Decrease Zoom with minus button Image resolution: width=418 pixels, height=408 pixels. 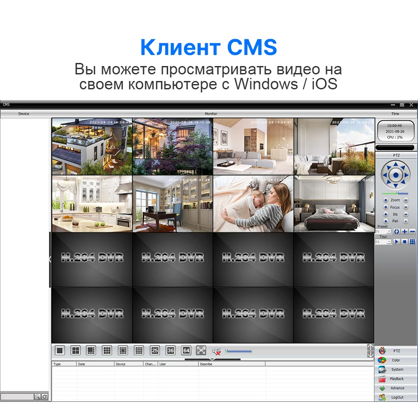(x=406, y=200)
